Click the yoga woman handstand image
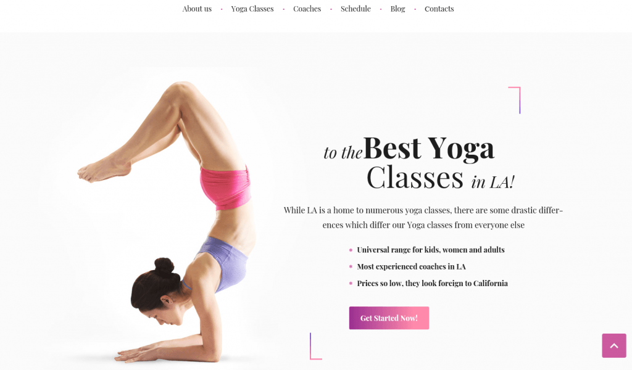 coord(165,221)
